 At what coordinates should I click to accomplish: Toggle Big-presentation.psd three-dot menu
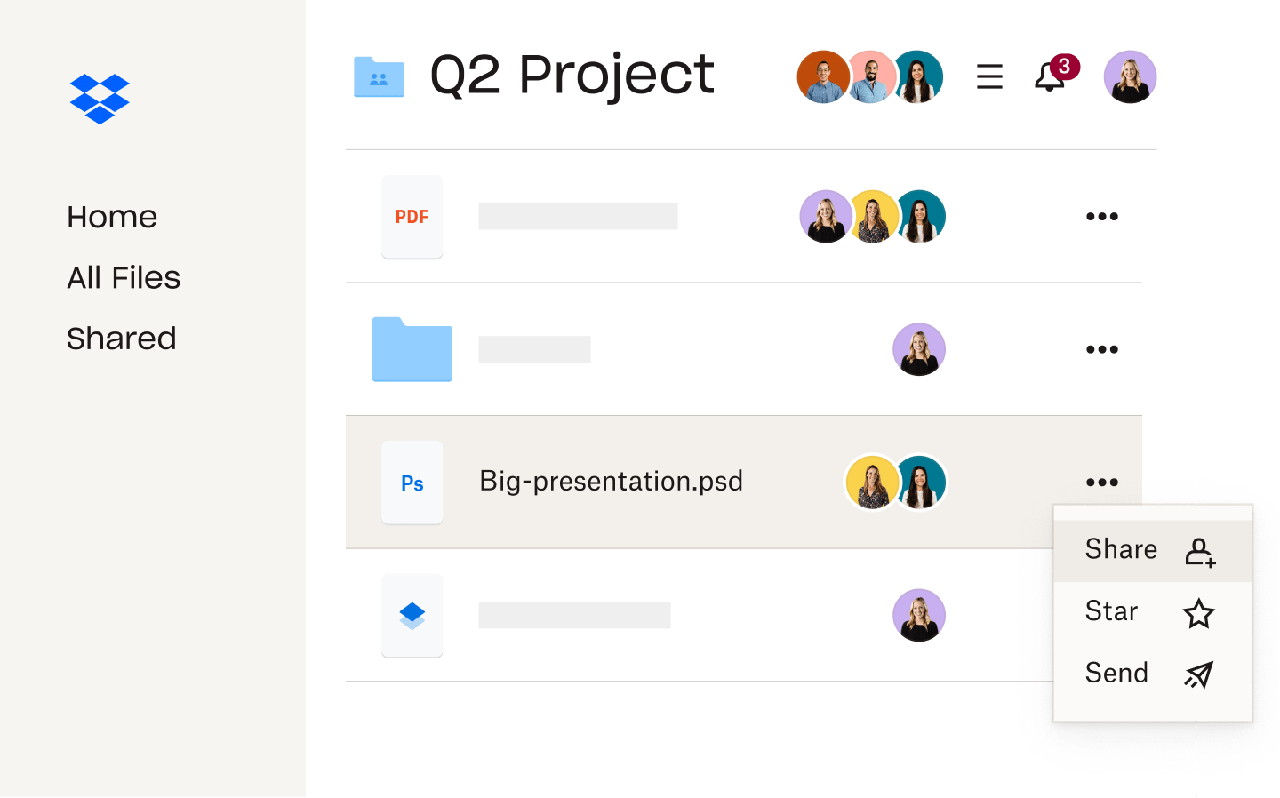[x=1101, y=483]
